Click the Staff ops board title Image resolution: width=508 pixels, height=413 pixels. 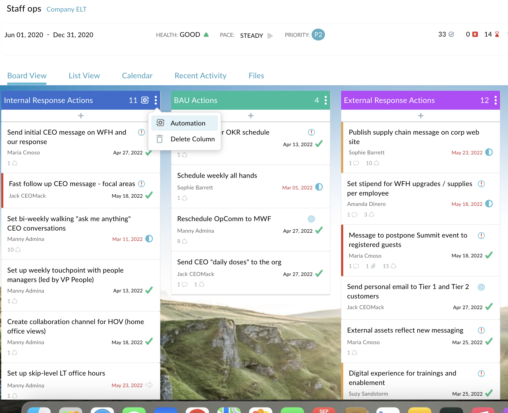coord(24,9)
